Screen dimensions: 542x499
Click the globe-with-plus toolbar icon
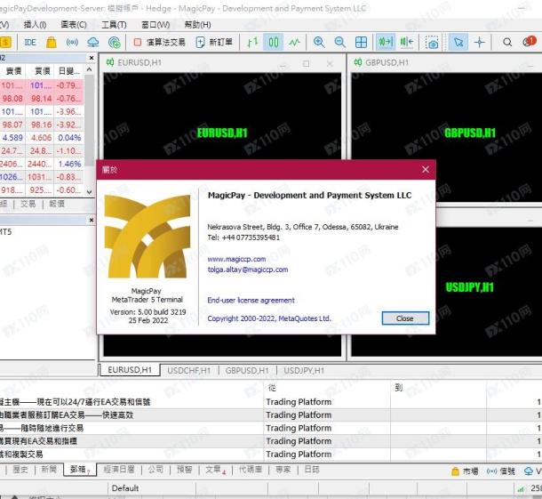pyautogui.click(x=114, y=42)
